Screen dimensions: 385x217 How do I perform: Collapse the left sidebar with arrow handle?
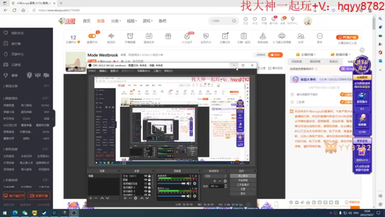[53, 119]
